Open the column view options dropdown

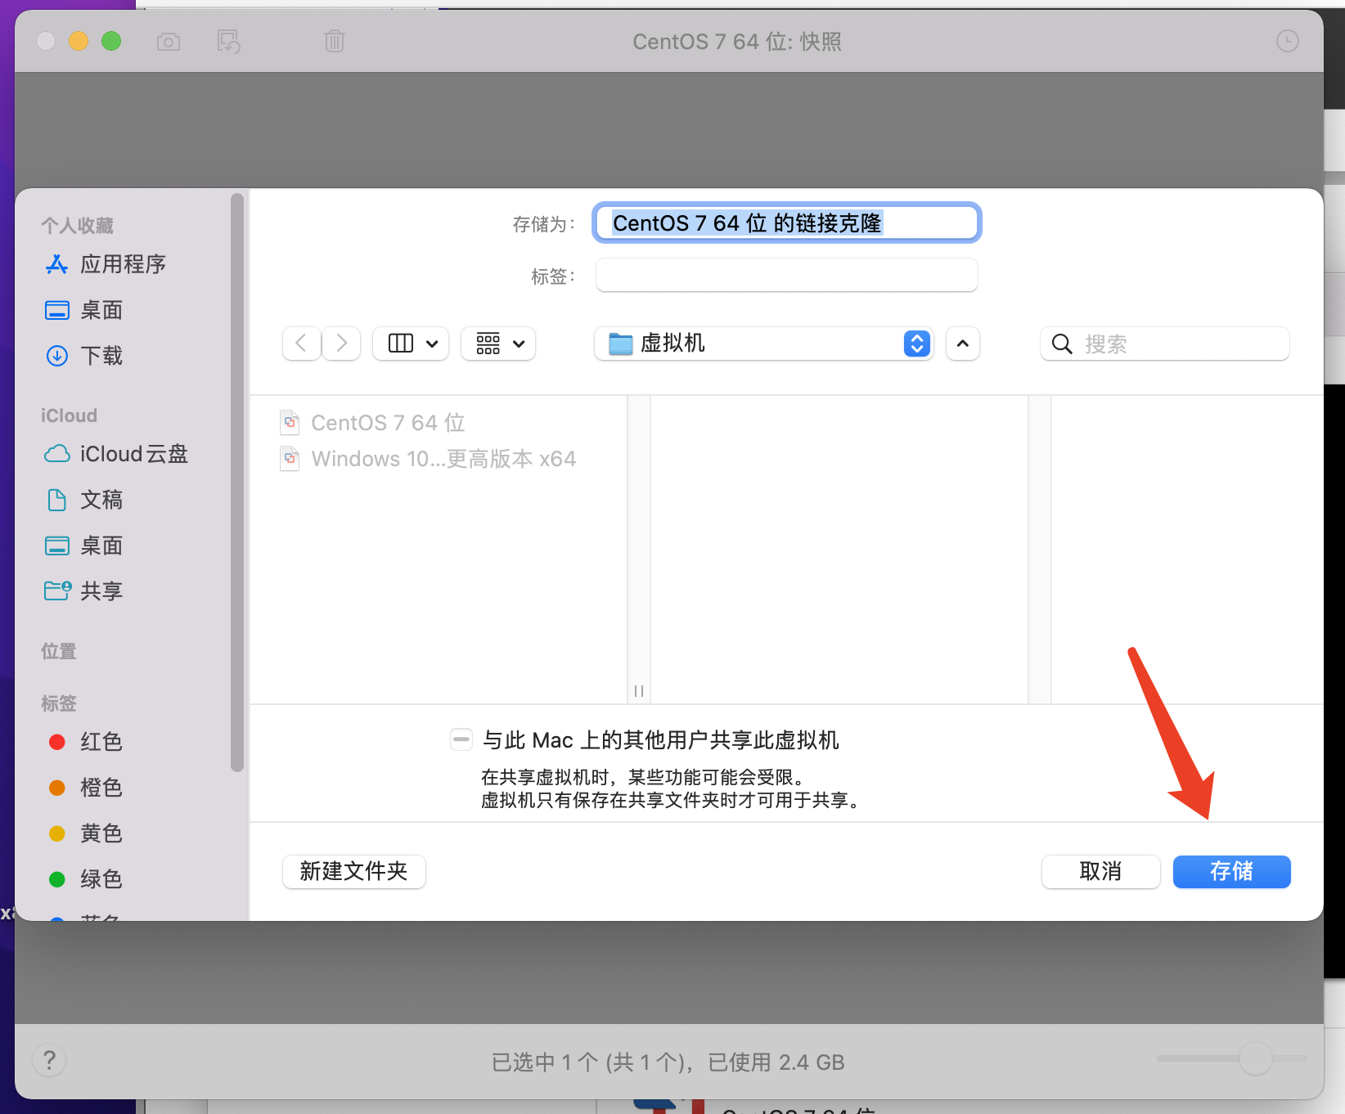[411, 344]
